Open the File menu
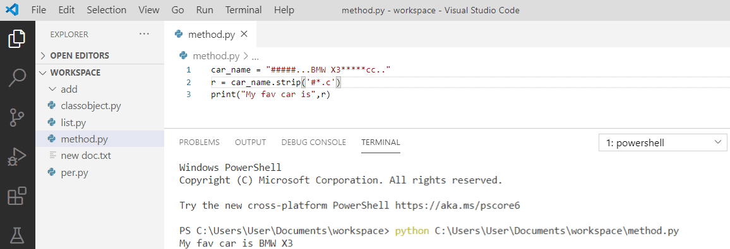 39,9
